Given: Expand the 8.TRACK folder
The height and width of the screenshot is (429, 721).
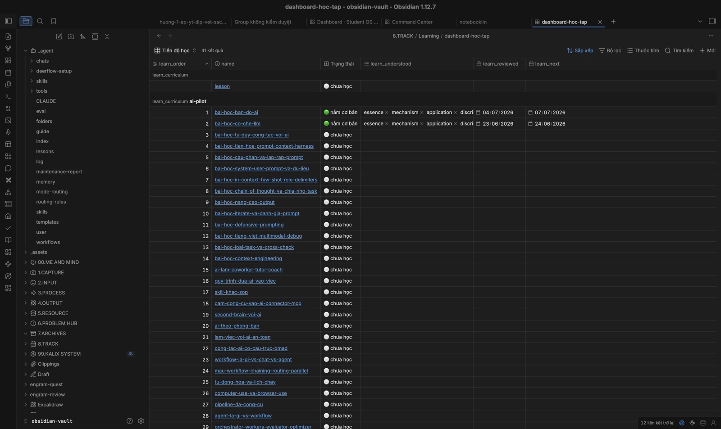Looking at the screenshot, I should point(26,343).
